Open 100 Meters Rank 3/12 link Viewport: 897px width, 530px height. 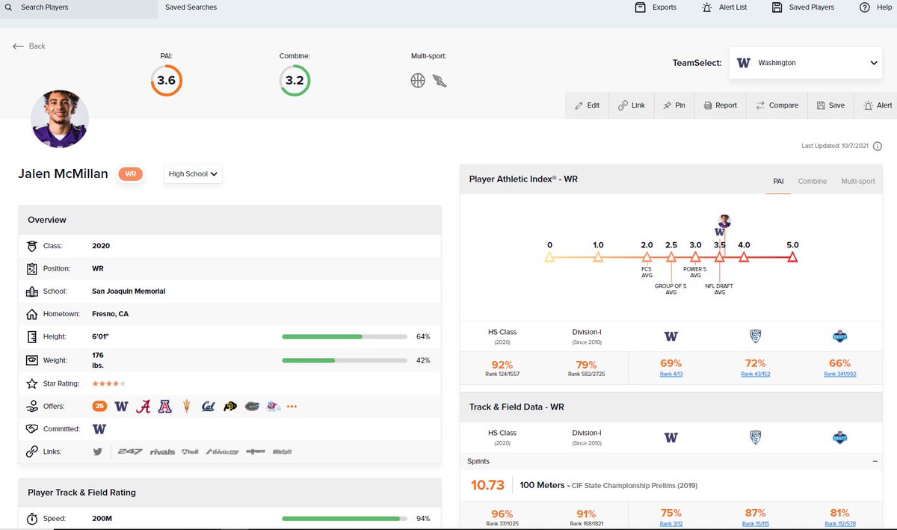click(671, 523)
